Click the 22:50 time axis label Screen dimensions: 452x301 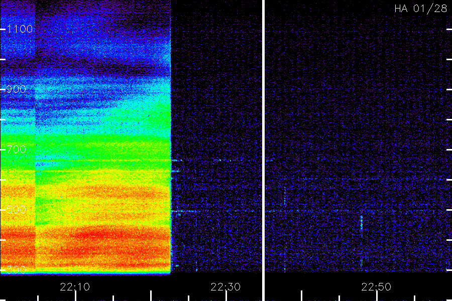tap(376, 287)
